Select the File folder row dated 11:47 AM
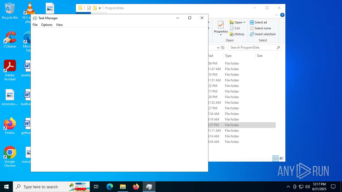The width and height of the screenshot is (342, 192). [242, 69]
